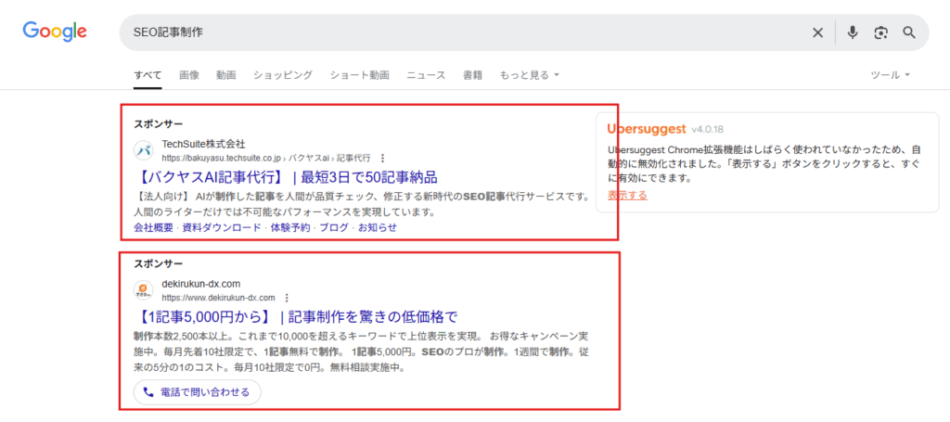The height and width of the screenshot is (422, 950).
Task: Switch to the 動画 tab
Action: (x=226, y=76)
